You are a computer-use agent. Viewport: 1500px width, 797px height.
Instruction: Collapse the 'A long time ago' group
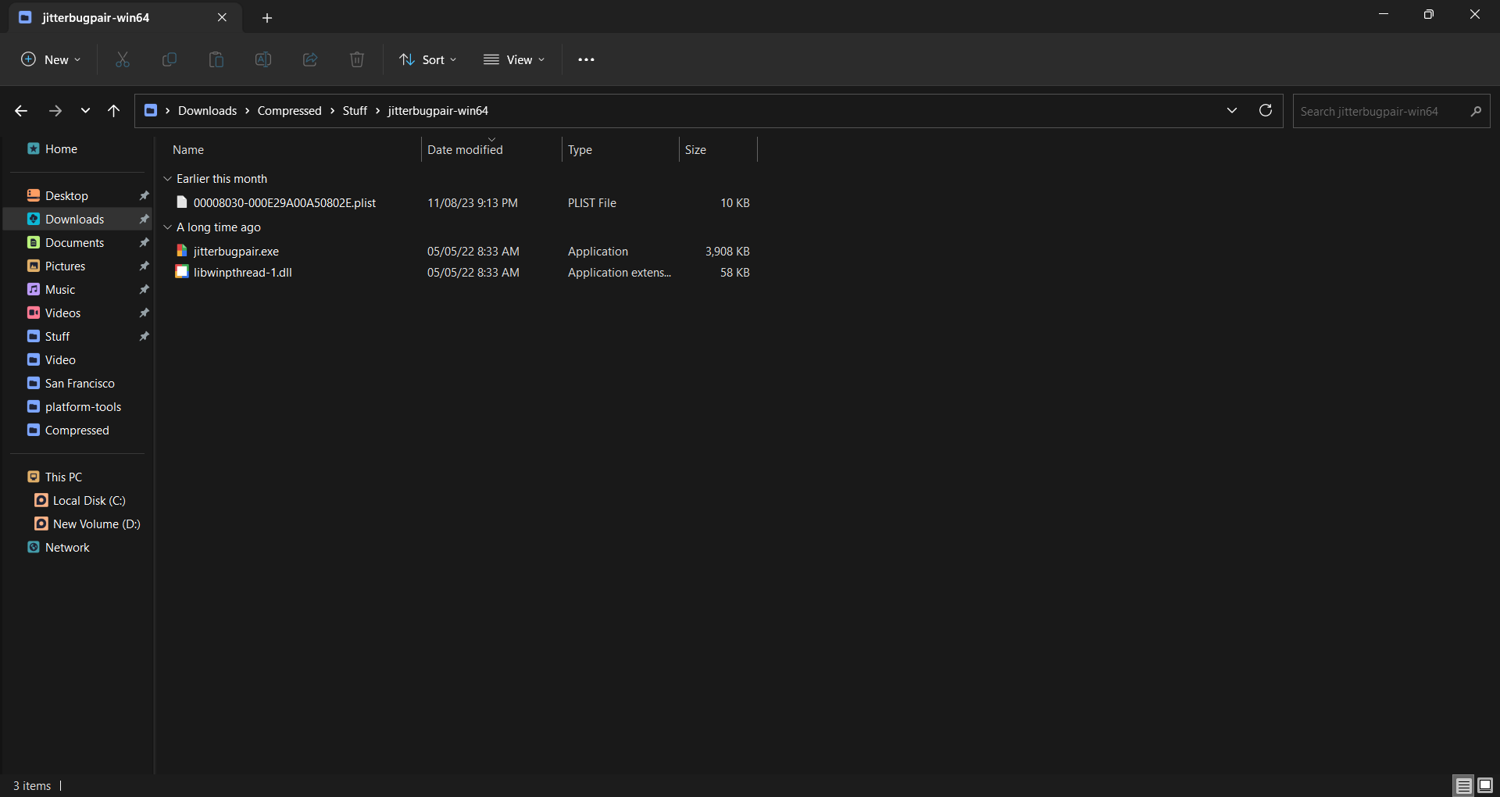pos(167,227)
